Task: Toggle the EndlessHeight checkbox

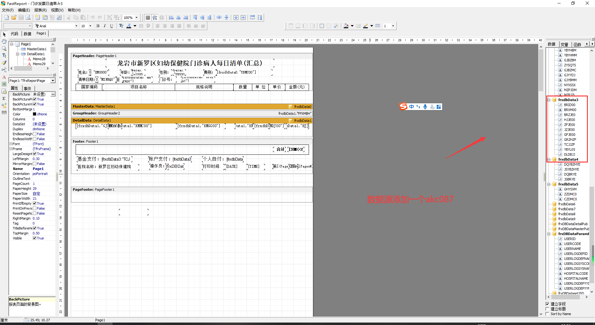Action: tap(35, 134)
